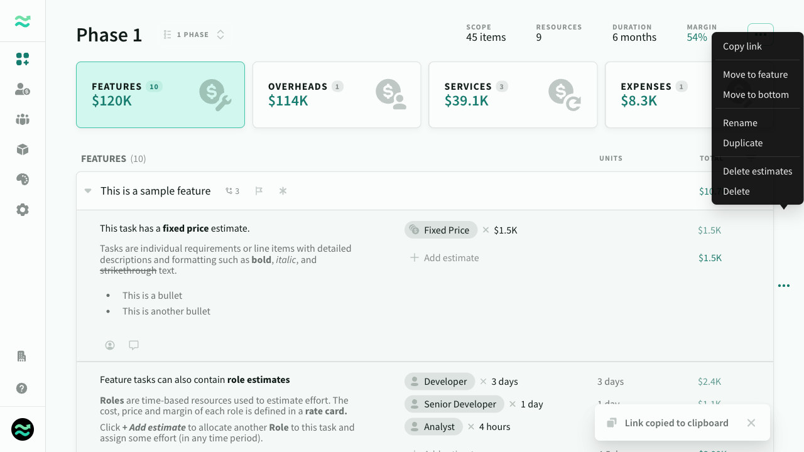804x452 pixels.
Task: Open the team members sidebar icon
Action: [x=23, y=119]
